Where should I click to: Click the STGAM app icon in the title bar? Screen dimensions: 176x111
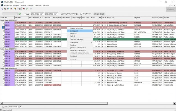[2, 2]
